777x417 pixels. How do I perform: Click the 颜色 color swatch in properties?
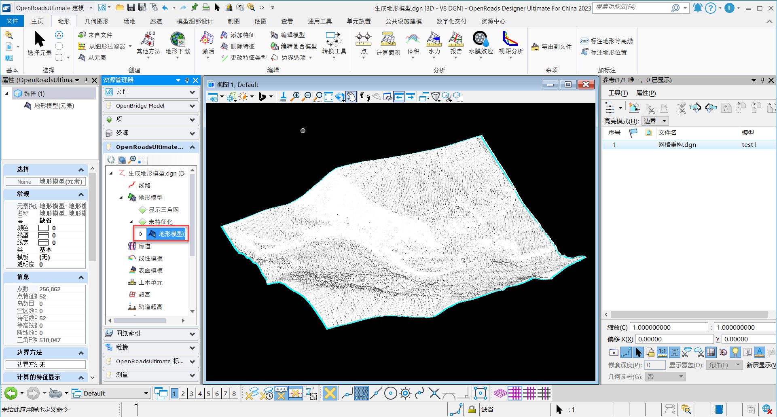click(43, 228)
